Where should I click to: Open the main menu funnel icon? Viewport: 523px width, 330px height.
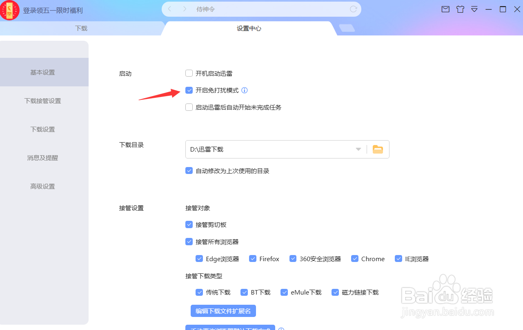(x=474, y=9)
